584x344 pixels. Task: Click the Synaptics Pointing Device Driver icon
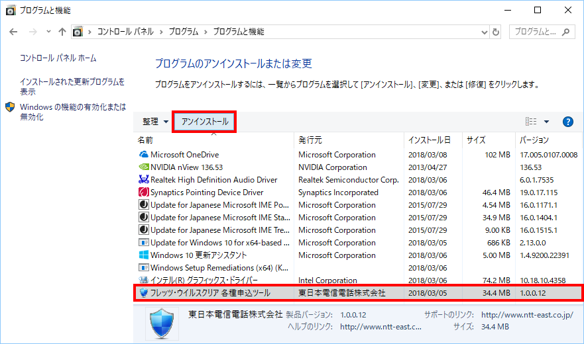pos(143,193)
